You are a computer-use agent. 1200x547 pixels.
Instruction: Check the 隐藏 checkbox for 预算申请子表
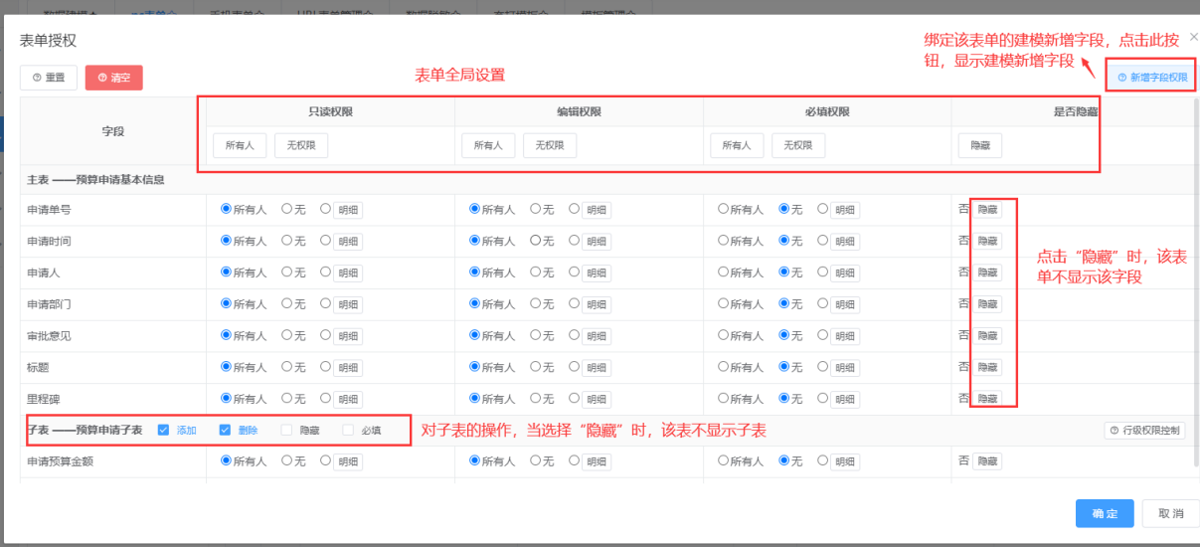[x=287, y=431]
